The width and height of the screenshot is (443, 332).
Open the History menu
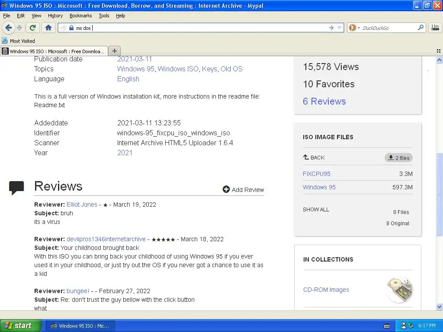55,16
